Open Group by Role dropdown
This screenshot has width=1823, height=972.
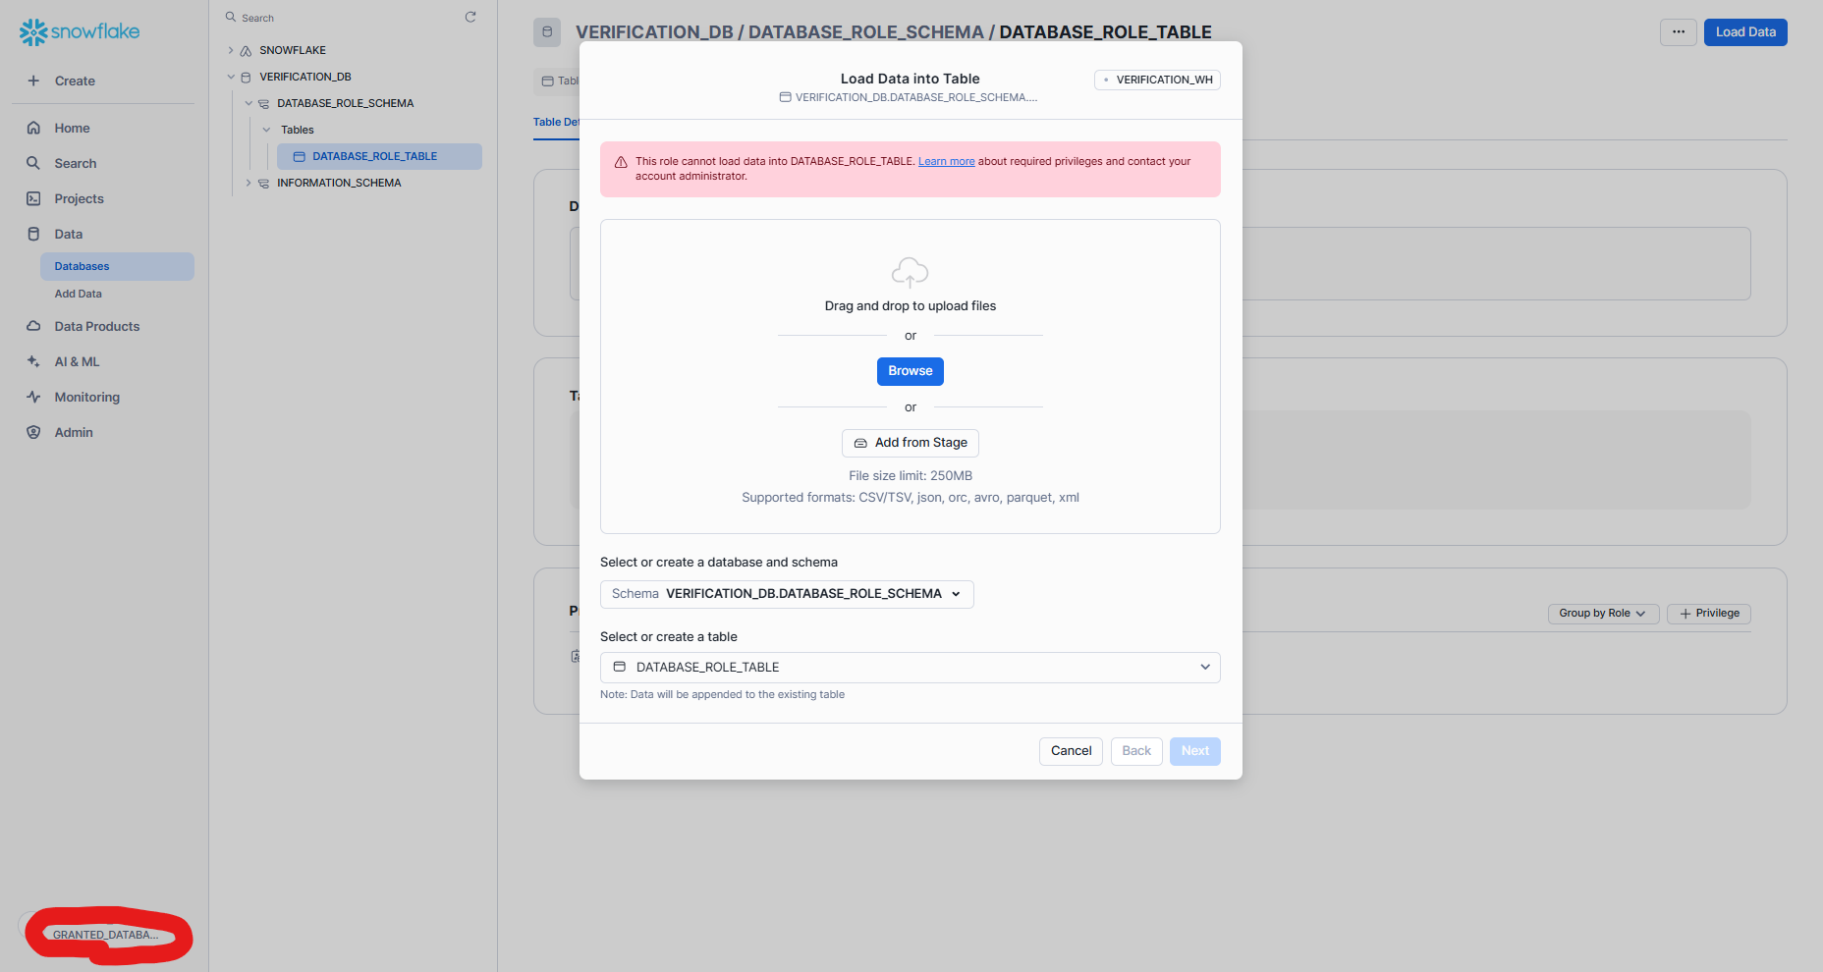pos(1603,614)
